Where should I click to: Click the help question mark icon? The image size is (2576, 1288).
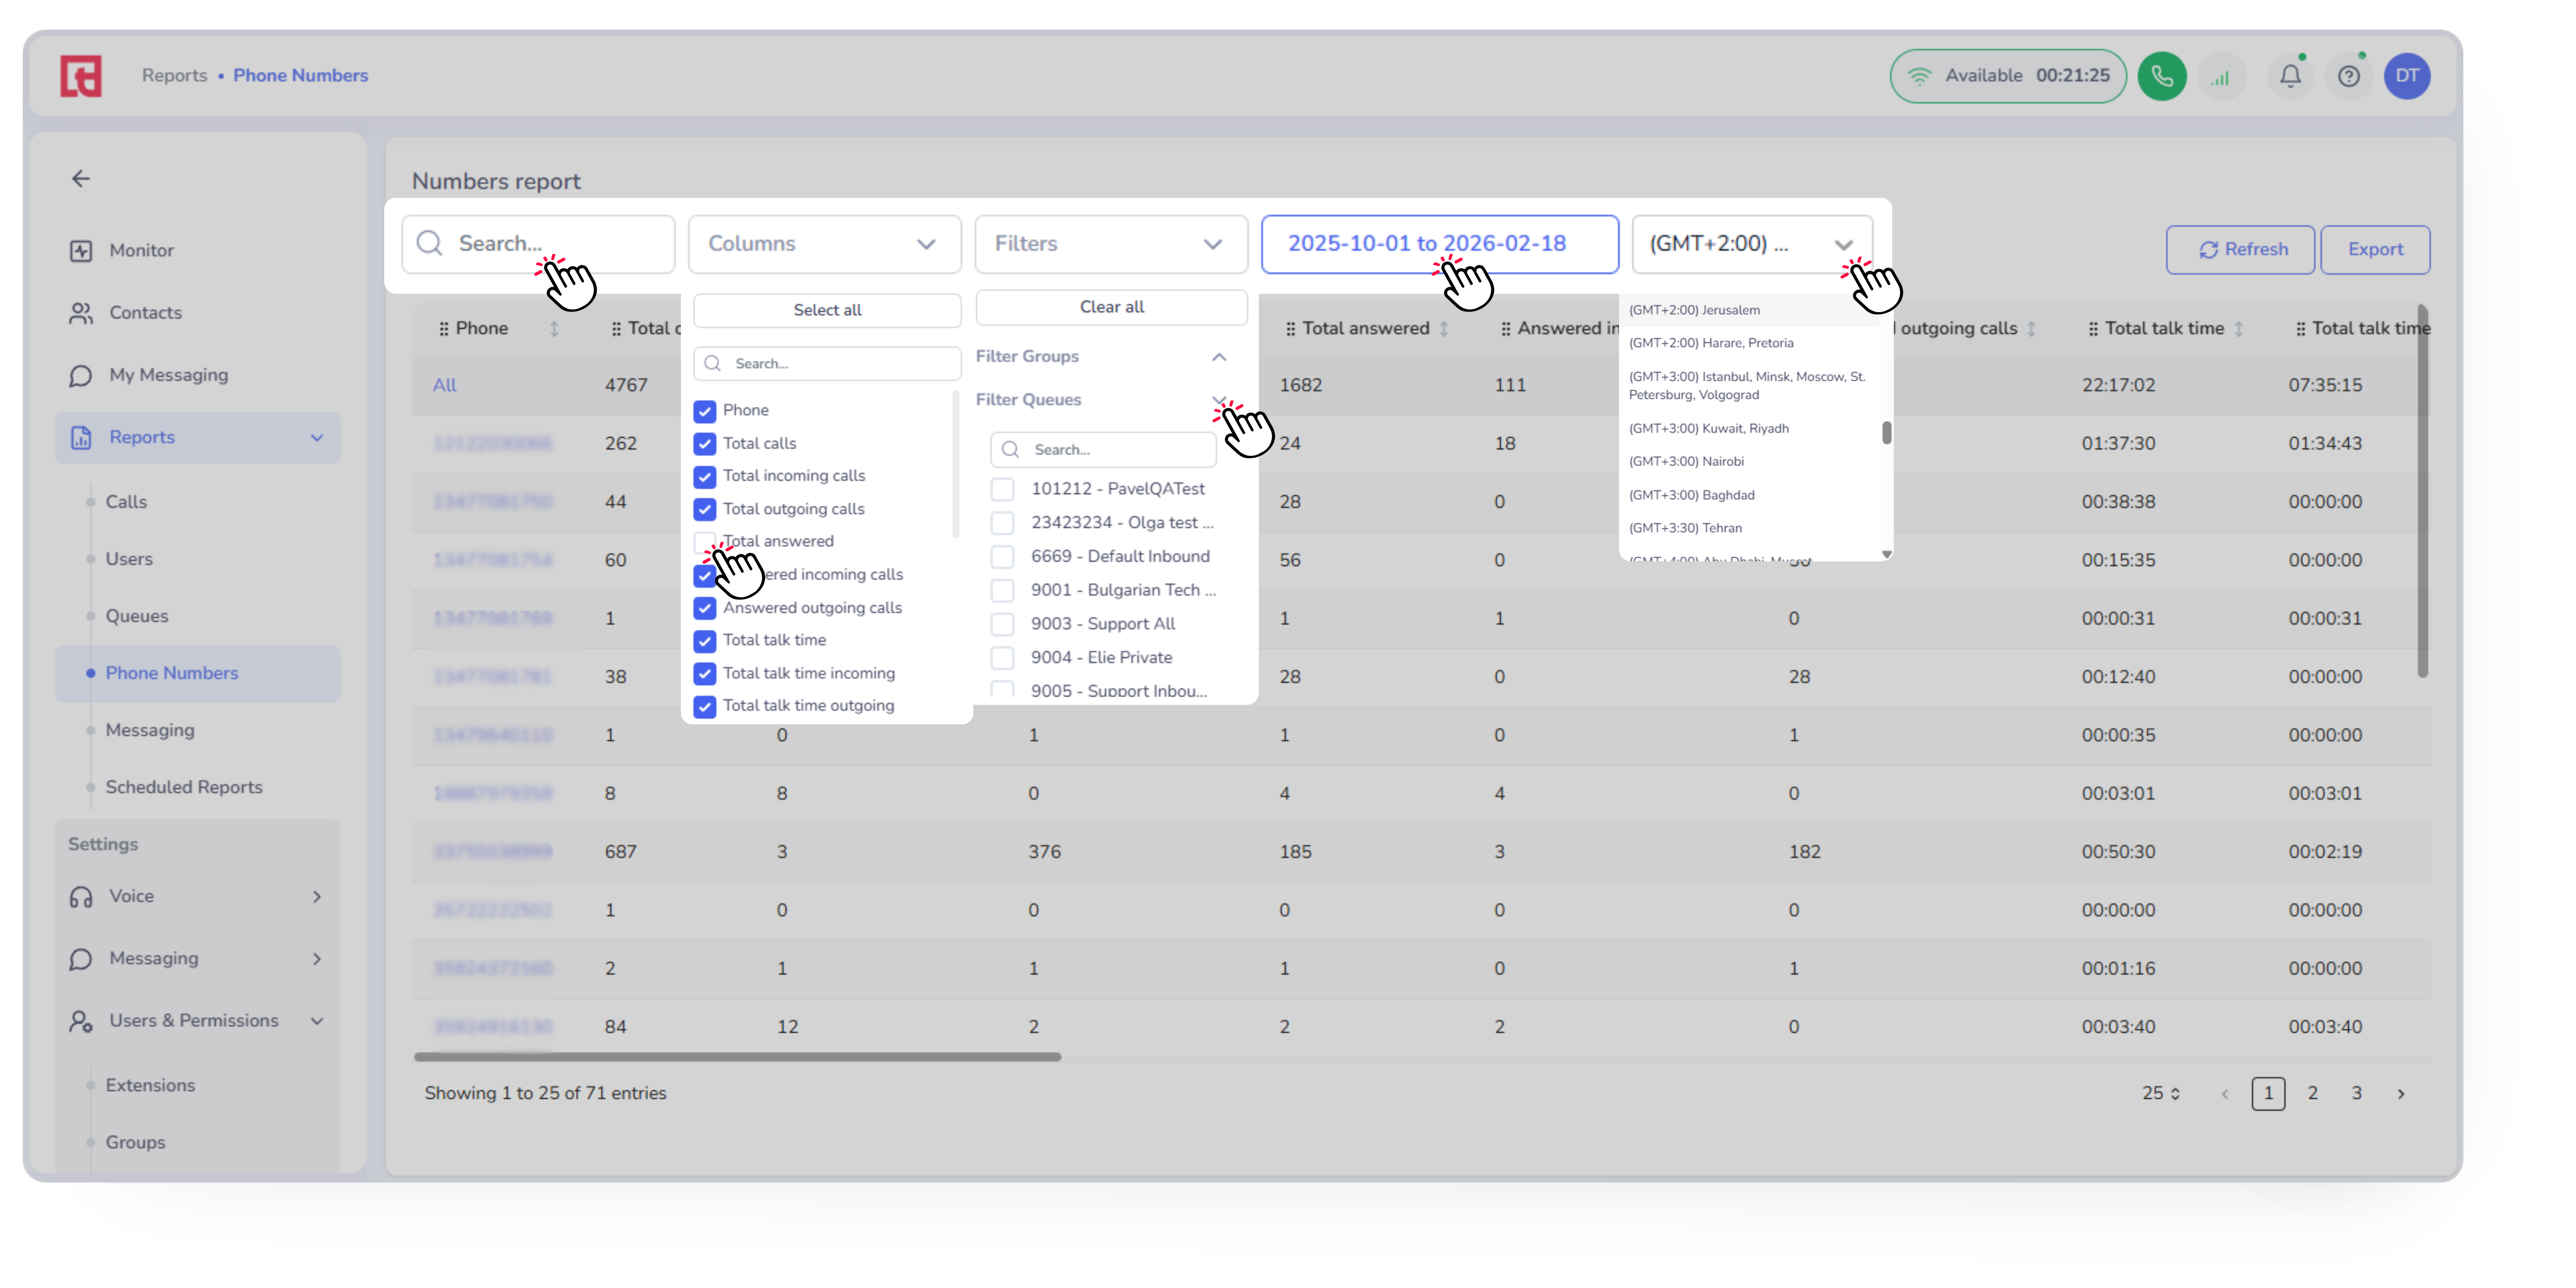[2348, 76]
